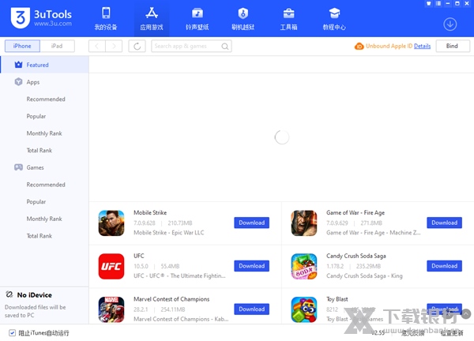Download Game of War - Fire Age
The width and height of the screenshot is (474, 341).
[x=444, y=223]
